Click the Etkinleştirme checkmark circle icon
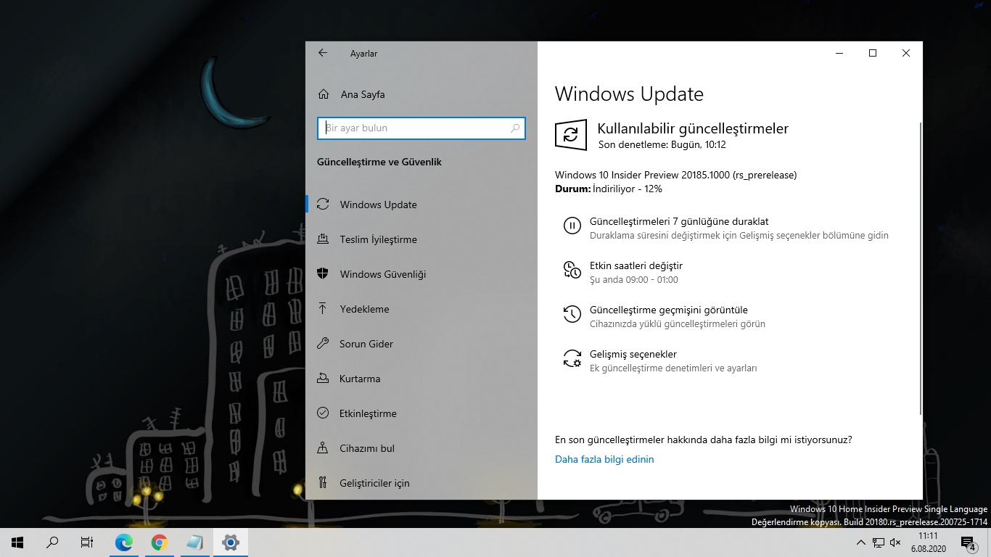This screenshot has width=991, height=557. point(324,413)
